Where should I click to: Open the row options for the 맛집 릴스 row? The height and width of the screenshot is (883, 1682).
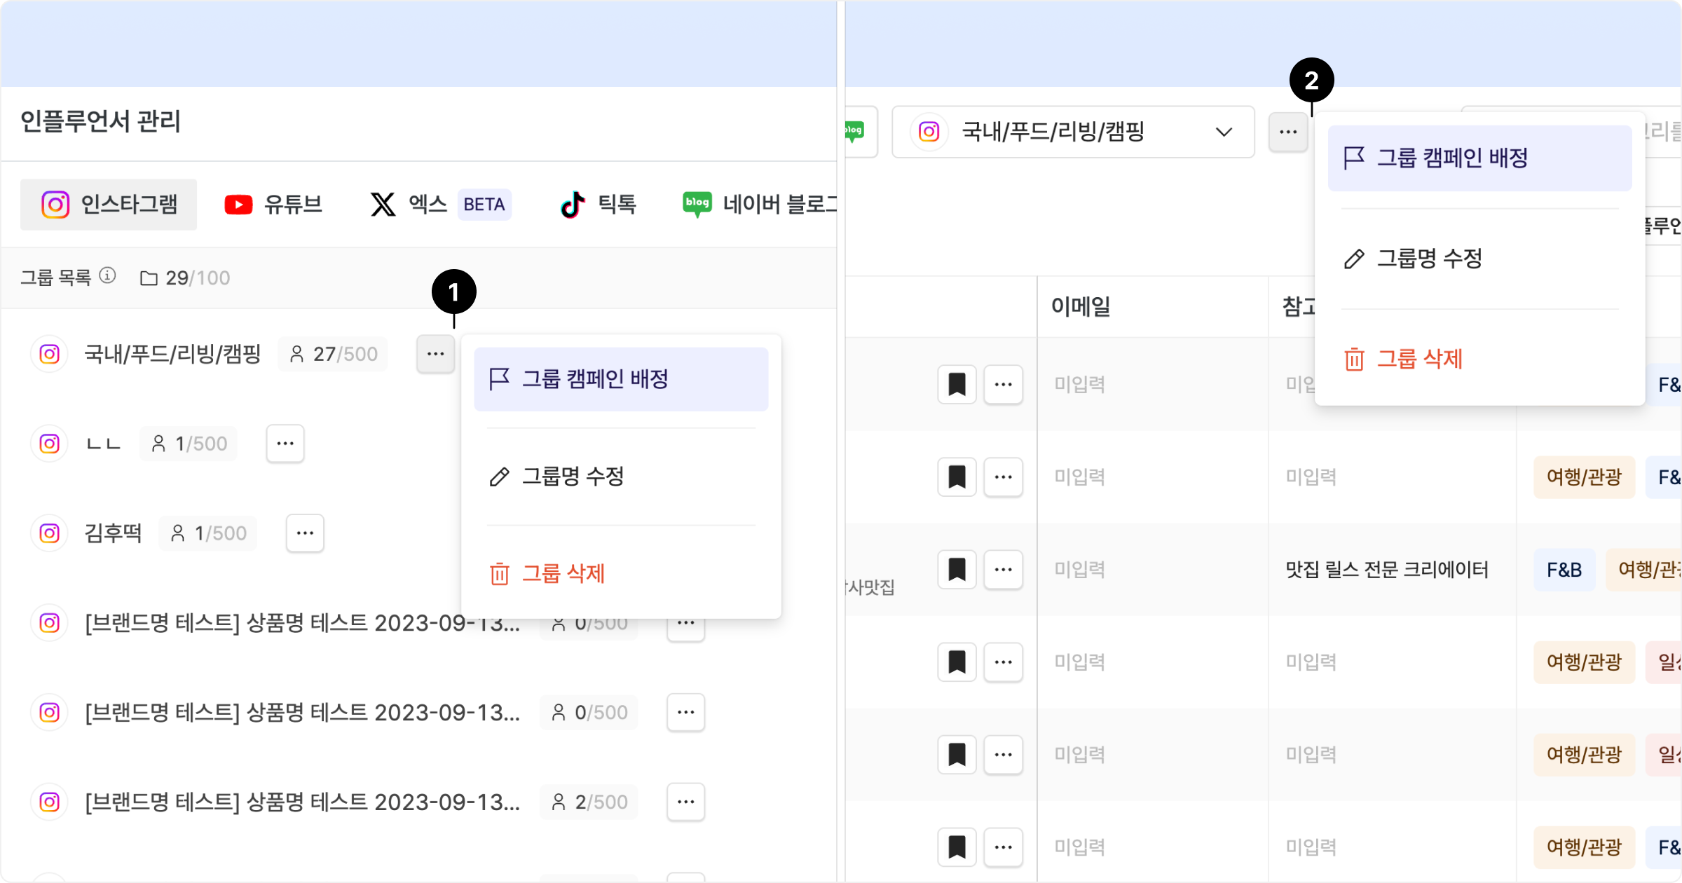pyautogui.click(x=1003, y=569)
